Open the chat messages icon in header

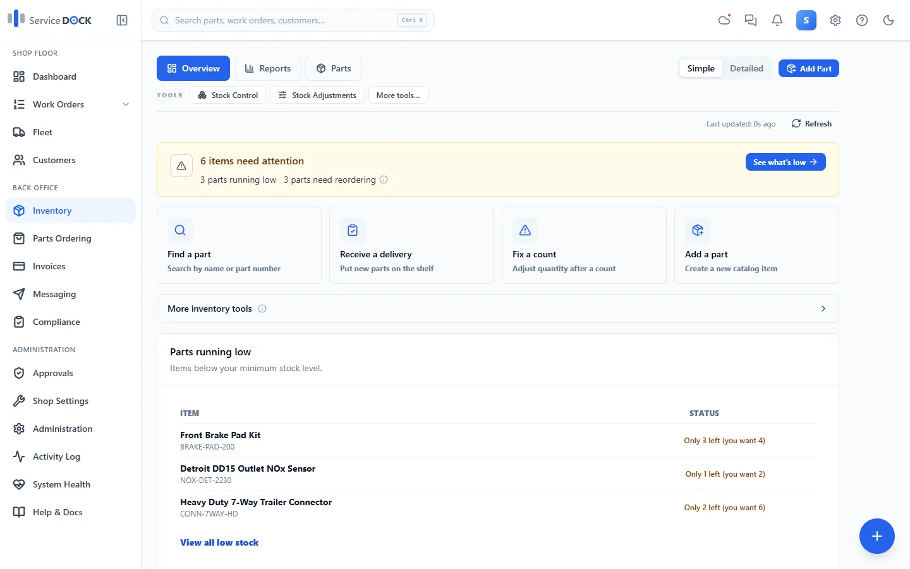point(751,20)
